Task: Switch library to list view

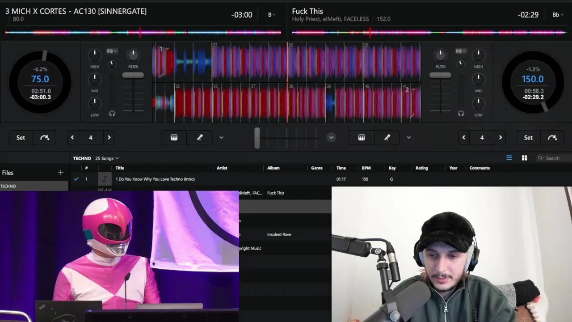Action: [509, 158]
